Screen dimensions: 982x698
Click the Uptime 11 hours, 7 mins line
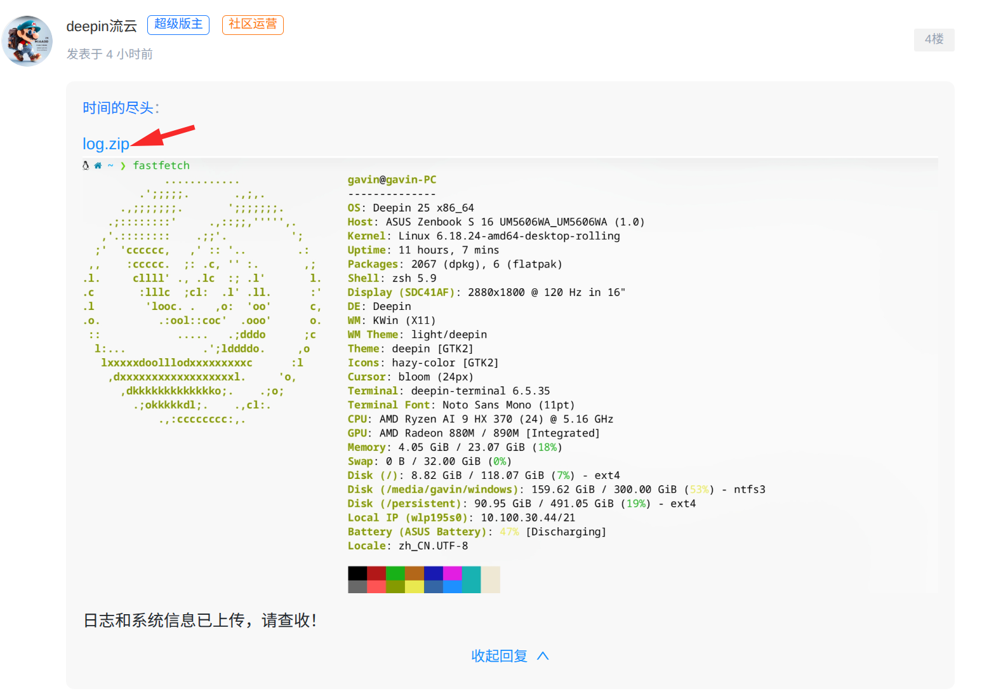(x=423, y=250)
